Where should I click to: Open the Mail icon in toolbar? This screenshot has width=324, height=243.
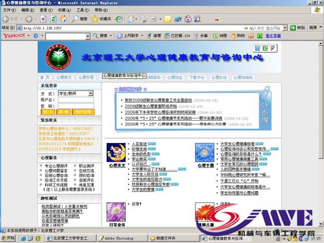[131, 19]
